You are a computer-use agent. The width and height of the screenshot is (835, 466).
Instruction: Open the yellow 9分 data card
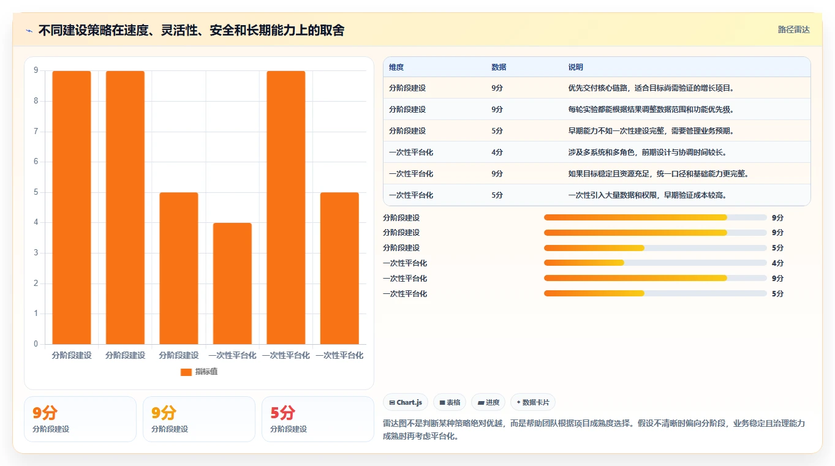click(199, 419)
